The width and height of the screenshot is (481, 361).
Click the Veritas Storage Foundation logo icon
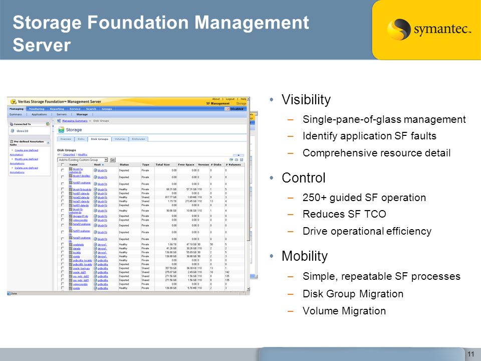pyautogui.click(x=14, y=102)
